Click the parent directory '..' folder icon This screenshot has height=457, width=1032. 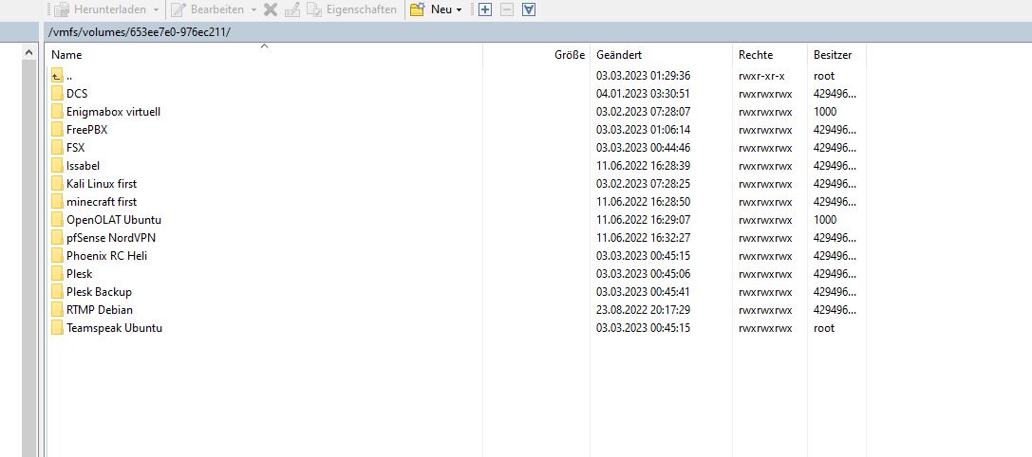pos(57,76)
